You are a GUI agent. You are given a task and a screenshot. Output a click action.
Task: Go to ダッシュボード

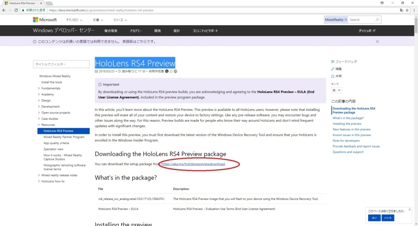(x=367, y=31)
